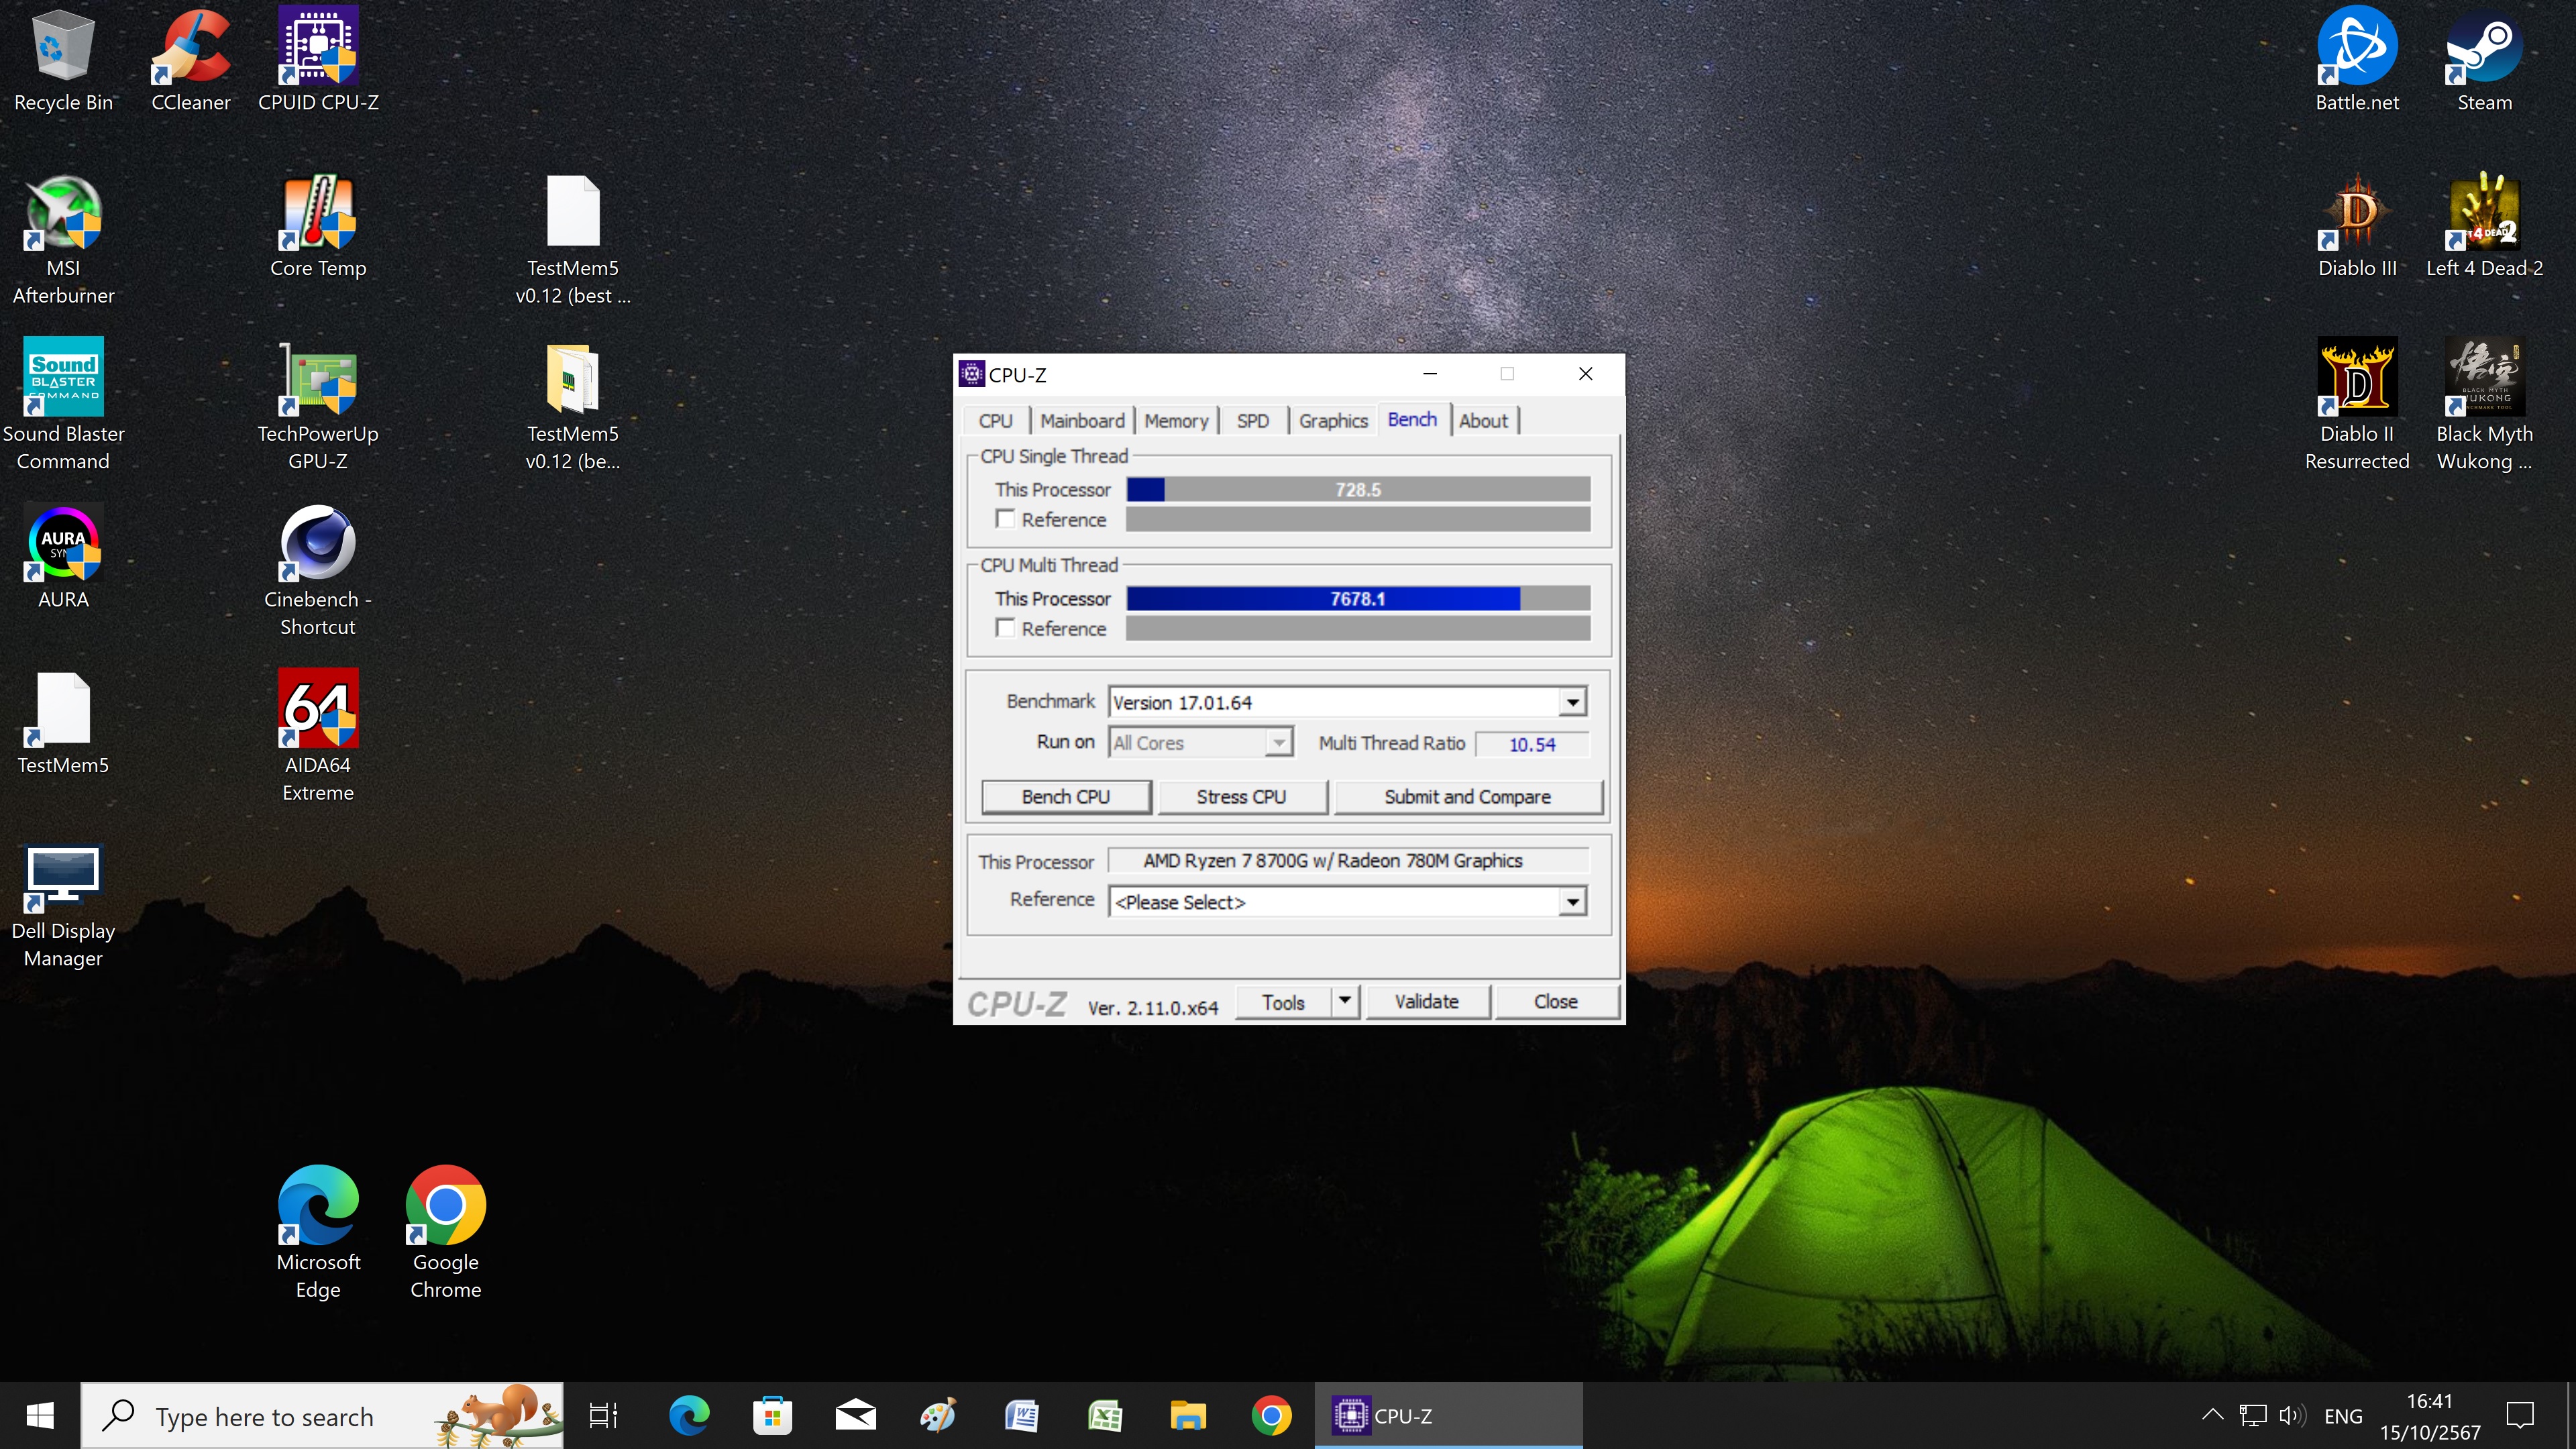Select the Diablo II Resurrected icon
Viewport: 2576px width, 1449px height.
coord(2357,405)
